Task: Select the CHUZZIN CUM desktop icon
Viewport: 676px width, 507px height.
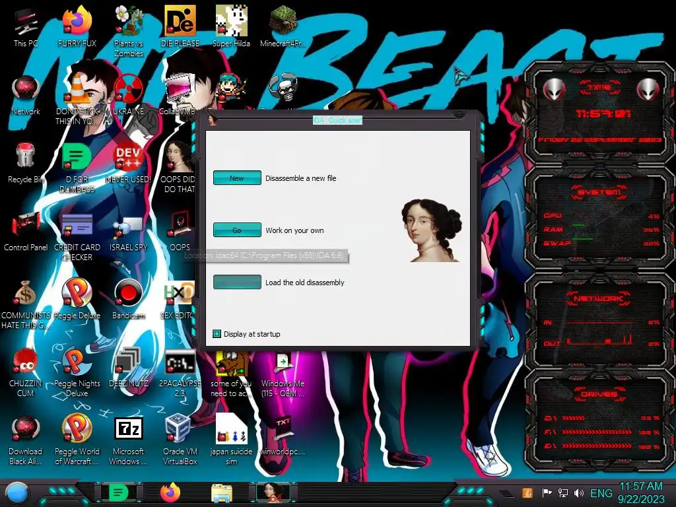Action: coord(26,372)
